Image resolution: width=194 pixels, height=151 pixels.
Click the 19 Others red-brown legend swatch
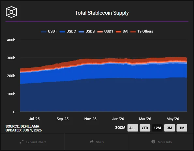pos(133,32)
